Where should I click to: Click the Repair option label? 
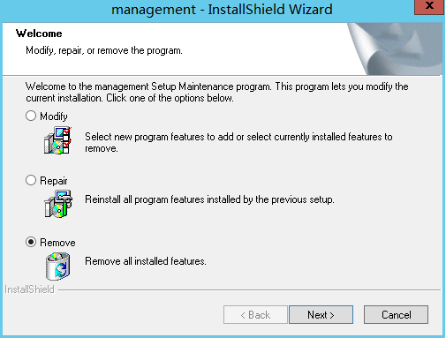point(54,181)
